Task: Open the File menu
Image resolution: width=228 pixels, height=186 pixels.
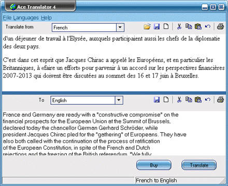Action: click(x=7, y=18)
